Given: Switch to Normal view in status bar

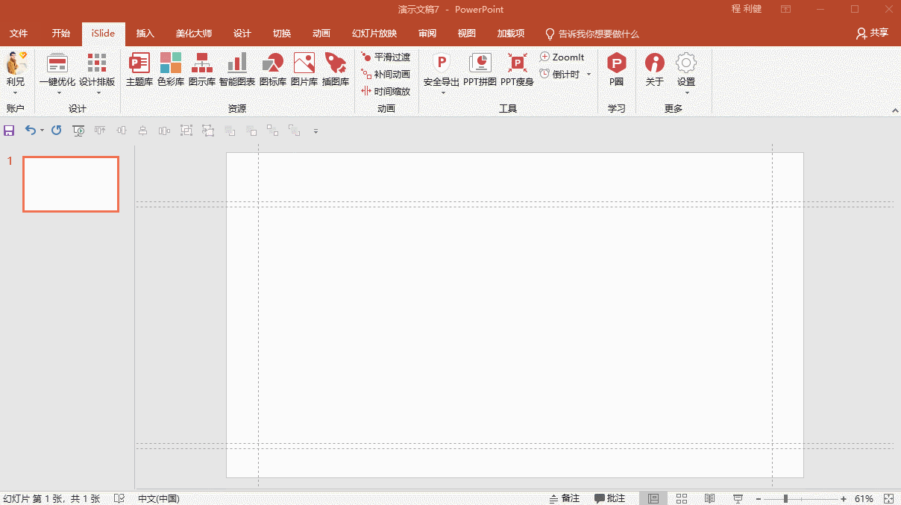Looking at the screenshot, I should 653,498.
